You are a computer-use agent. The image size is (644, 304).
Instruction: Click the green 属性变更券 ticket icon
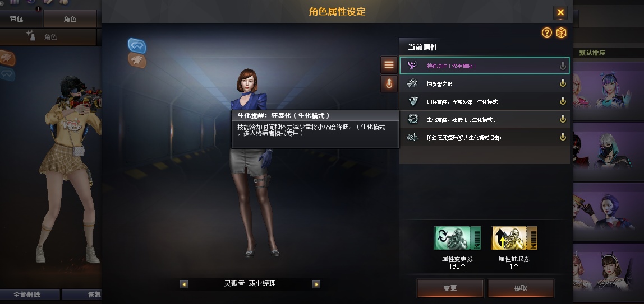coord(457,238)
